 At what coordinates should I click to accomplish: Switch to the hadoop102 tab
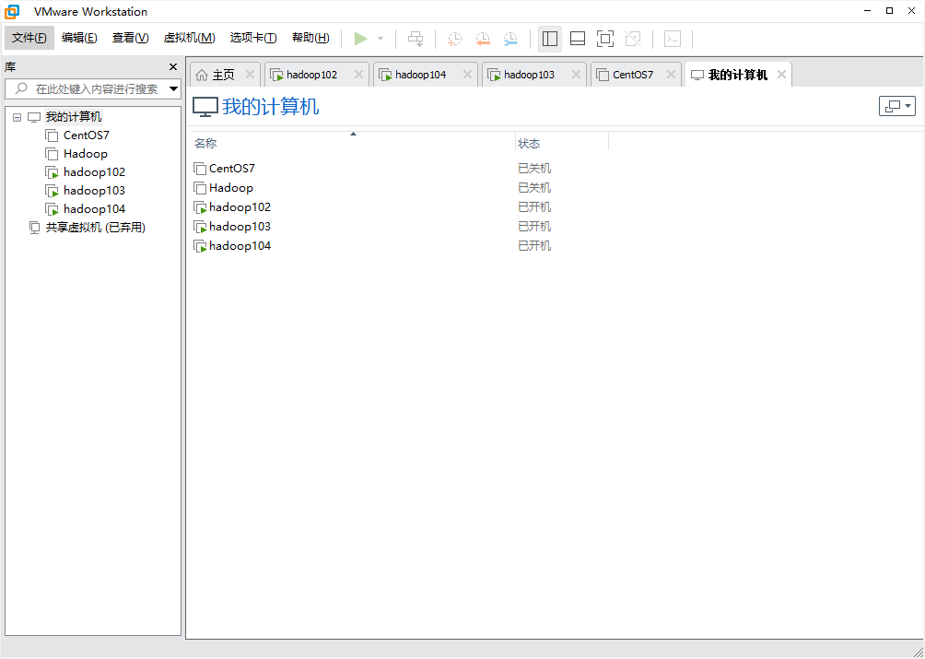click(310, 75)
